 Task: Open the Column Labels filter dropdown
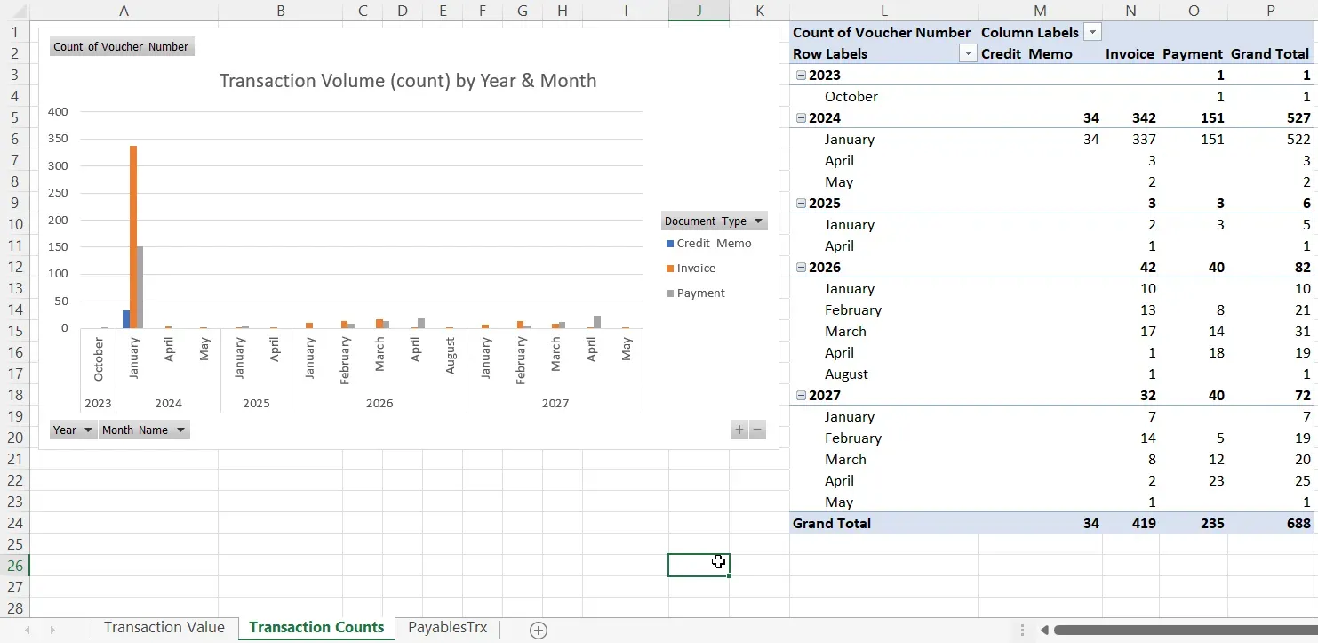coord(1093,33)
